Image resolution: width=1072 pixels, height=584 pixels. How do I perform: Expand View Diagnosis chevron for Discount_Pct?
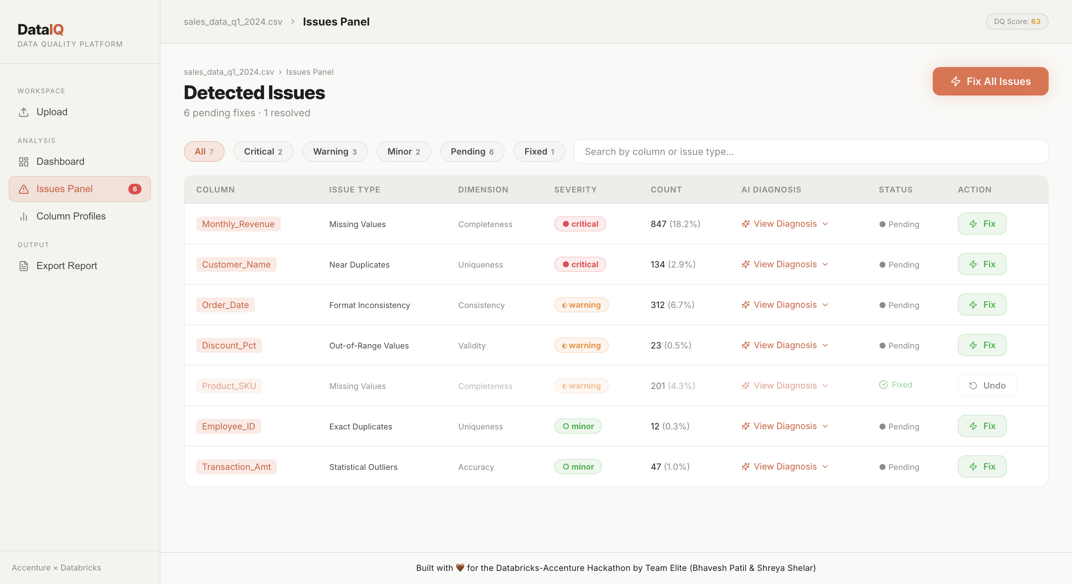click(825, 345)
